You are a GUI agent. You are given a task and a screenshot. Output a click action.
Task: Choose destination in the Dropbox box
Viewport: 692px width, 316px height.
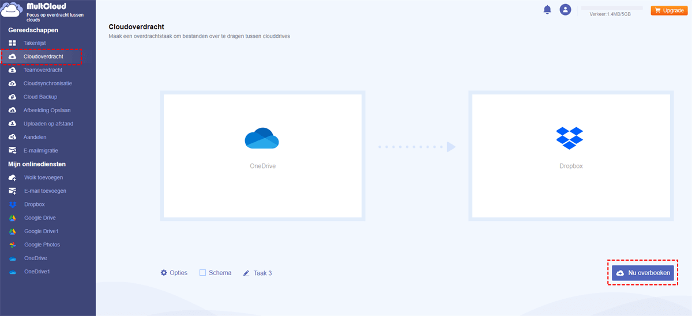pos(571,156)
